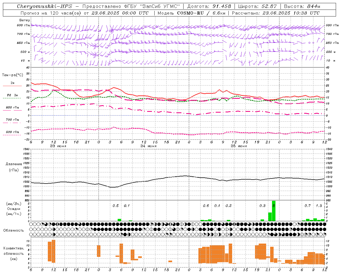Select the precipitation amount 0.5
340x272 pixels.
[116, 206]
